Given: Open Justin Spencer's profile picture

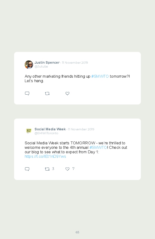Looking at the screenshot, I should pos(29,65).
